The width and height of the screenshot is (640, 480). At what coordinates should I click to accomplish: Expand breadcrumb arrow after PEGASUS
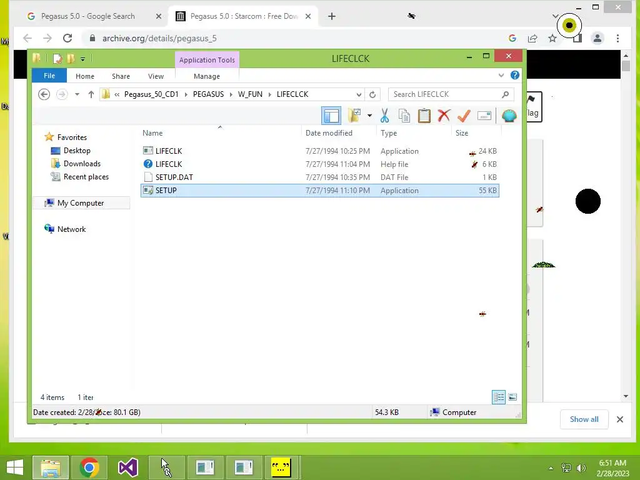click(x=231, y=94)
